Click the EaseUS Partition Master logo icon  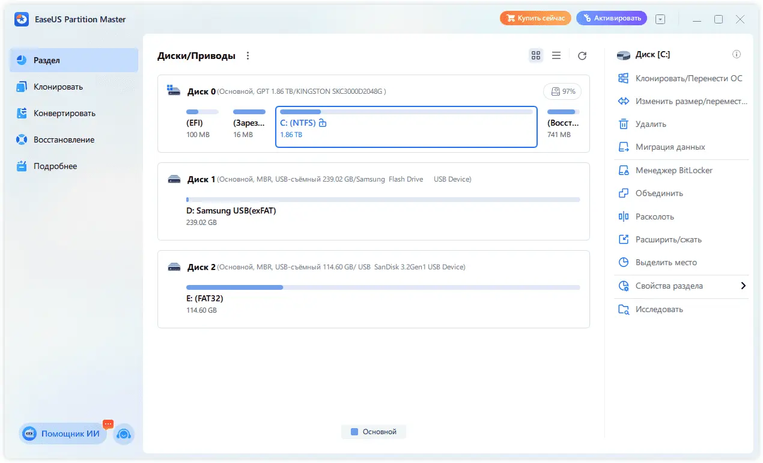[22, 19]
